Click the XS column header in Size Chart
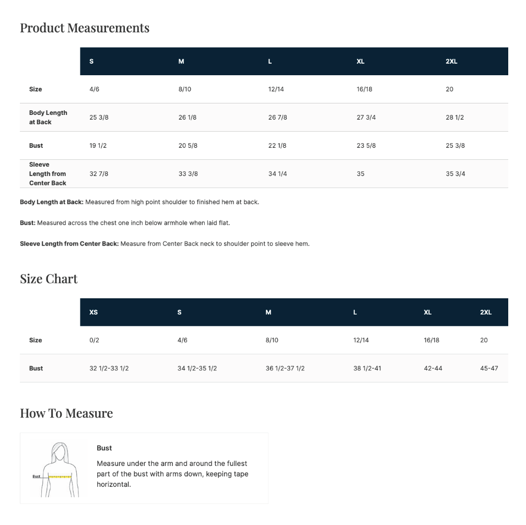Viewport: 526px width, 525px height. tap(93, 312)
